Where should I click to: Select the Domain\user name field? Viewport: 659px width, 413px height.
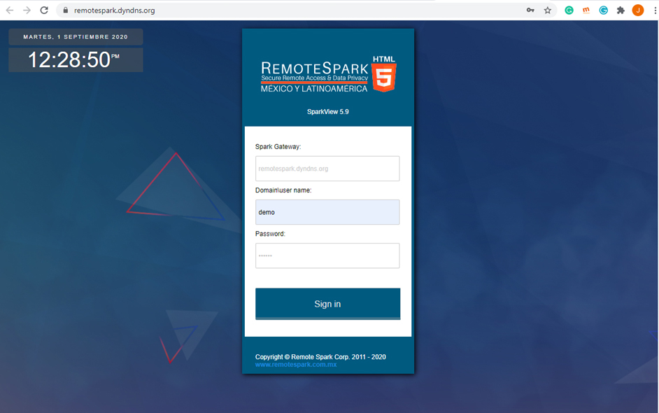[x=327, y=212]
